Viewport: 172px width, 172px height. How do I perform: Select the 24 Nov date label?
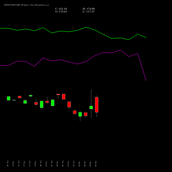click(52, 164)
